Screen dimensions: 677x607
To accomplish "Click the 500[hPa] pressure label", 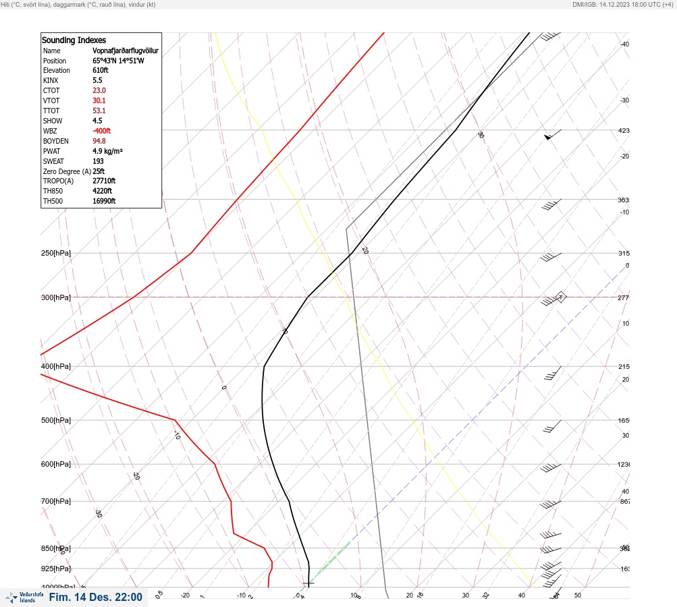I will pyautogui.click(x=56, y=420).
